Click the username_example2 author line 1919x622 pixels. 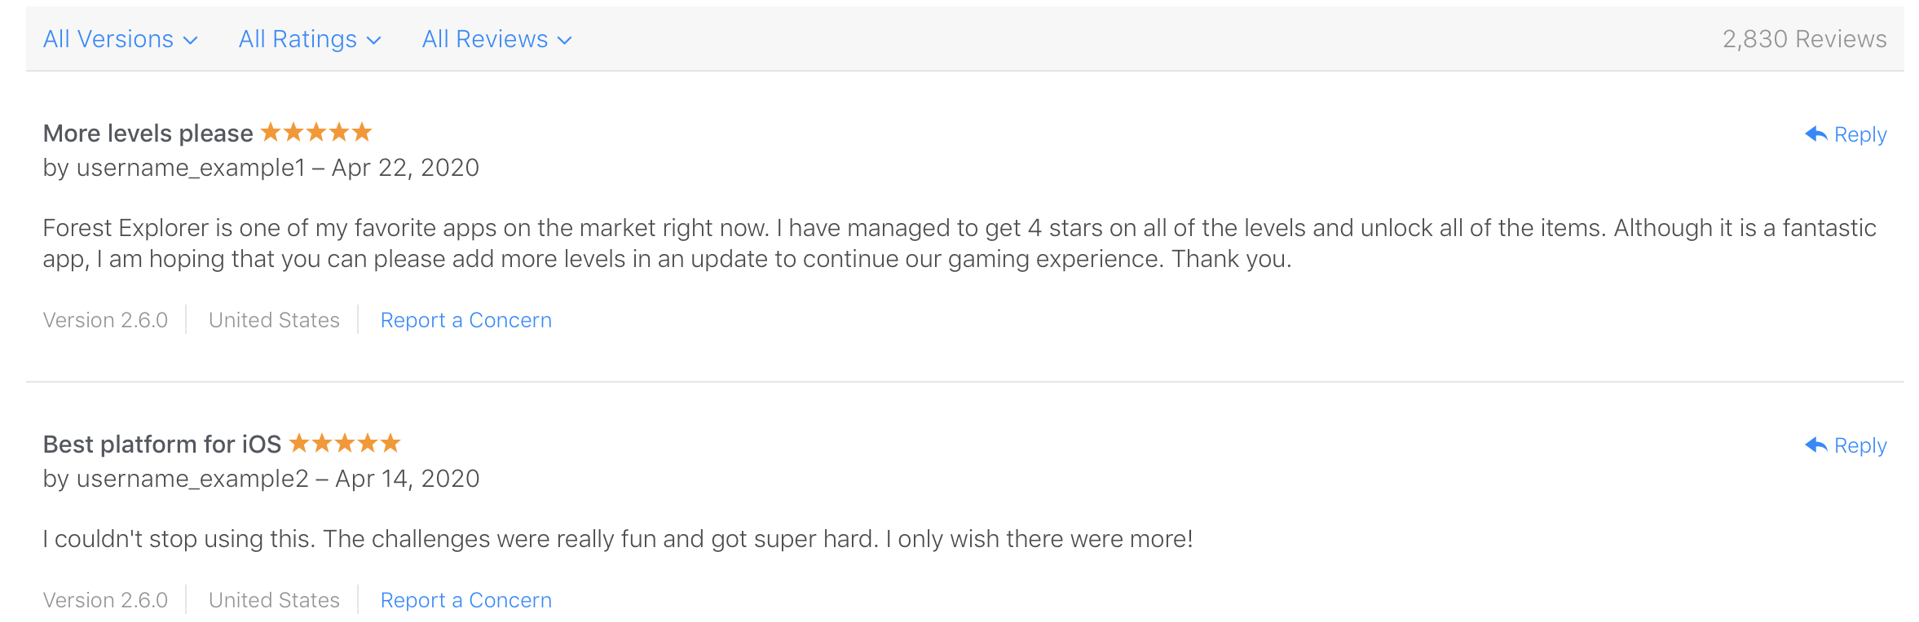coord(261,479)
